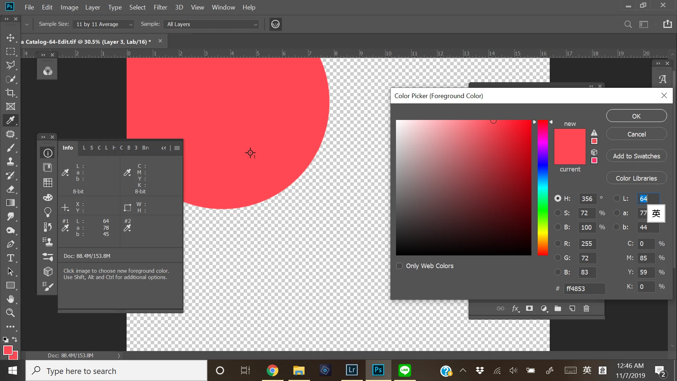Select the S saturation radio button

558,213
